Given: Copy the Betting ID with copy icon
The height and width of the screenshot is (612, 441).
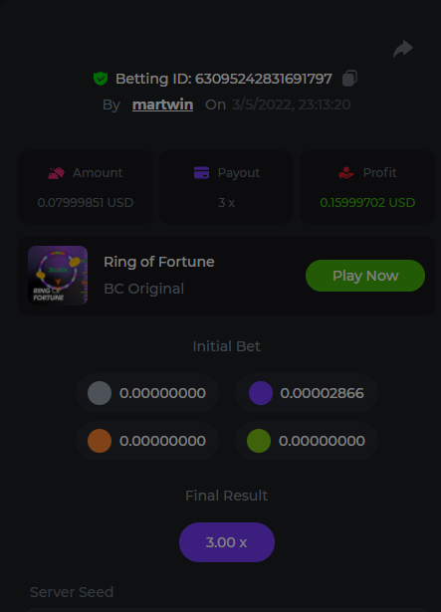Looking at the screenshot, I should (349, 78).
